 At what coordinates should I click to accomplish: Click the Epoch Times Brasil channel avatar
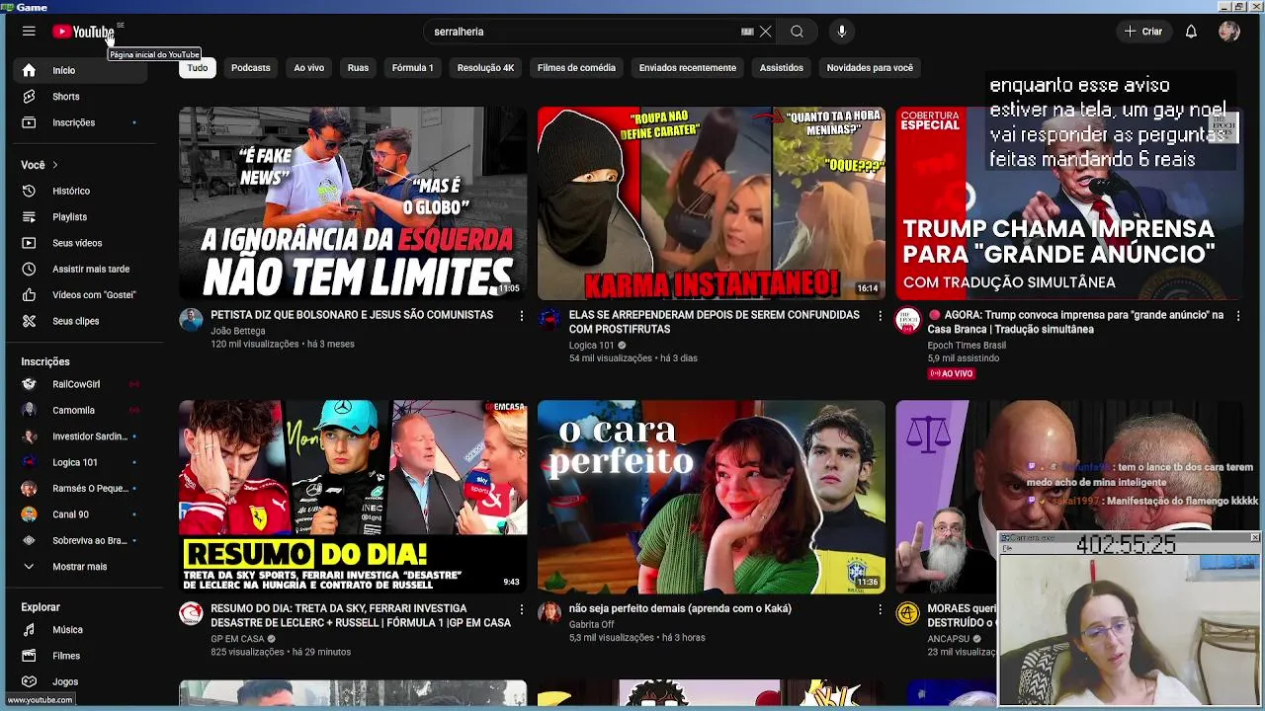coord(908,320)
